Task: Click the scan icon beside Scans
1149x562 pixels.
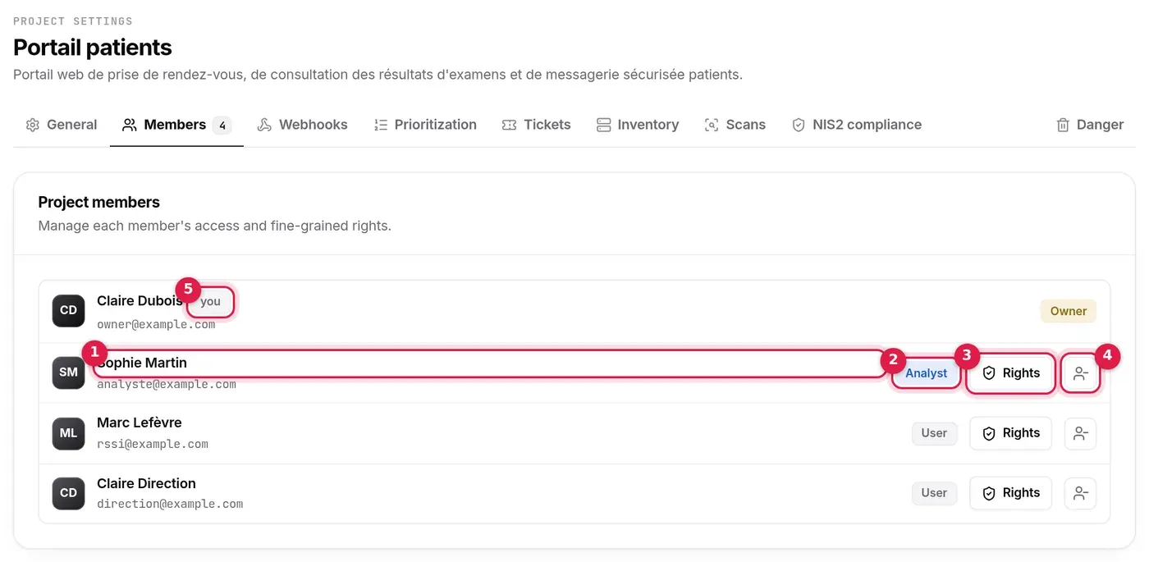Action: (x=712, y=125)
